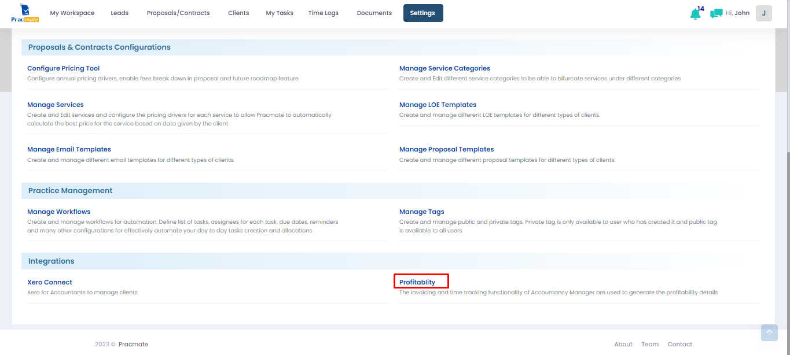This screenshot has width=790, height=355.
Task: Open Manage LOE Templates
Action: [438, 105]
